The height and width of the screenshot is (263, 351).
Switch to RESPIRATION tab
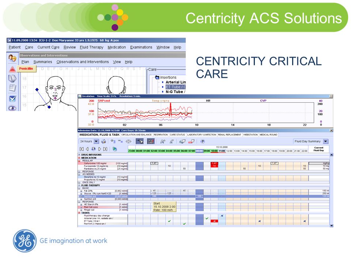pos(161,135)
